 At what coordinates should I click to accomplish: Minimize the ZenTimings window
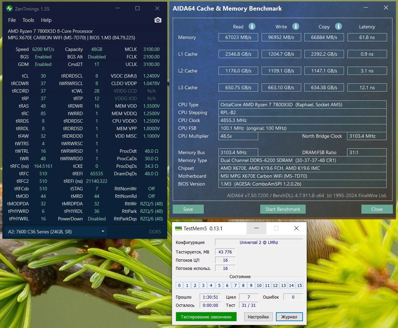click(118, 8)
